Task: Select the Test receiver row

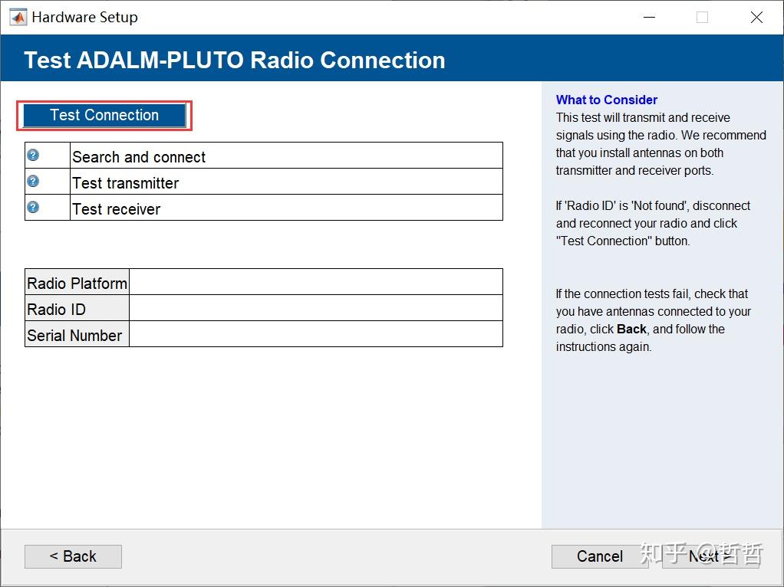Action: tap(263, 208)
